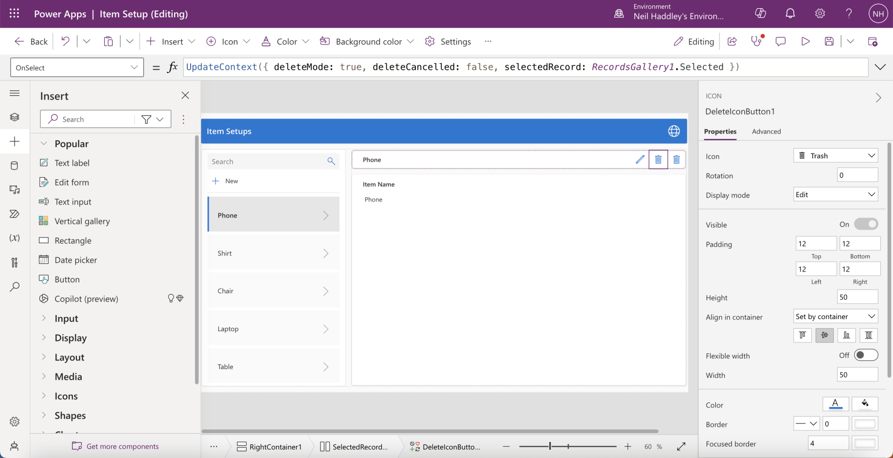Enable the Flexible width toggle
Viewport: 893px width, 458px height.
point(866,356)
